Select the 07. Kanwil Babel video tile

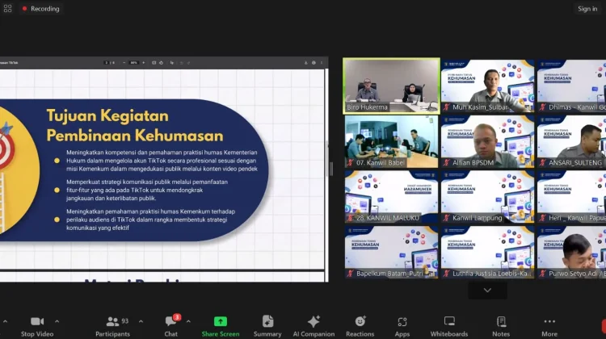pos(391,141)
